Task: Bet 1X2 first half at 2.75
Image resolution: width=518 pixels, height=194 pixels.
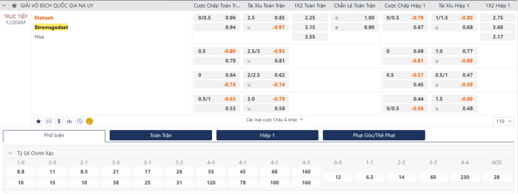Action: pyautogui.click(x=498, y=18)
